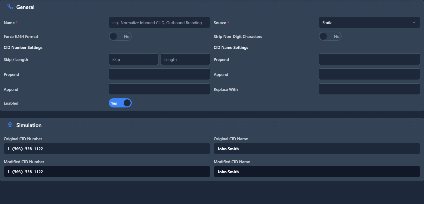Click the CID Name Append field
The height and width of the screenshot is (204, 424).
(369, 74)
